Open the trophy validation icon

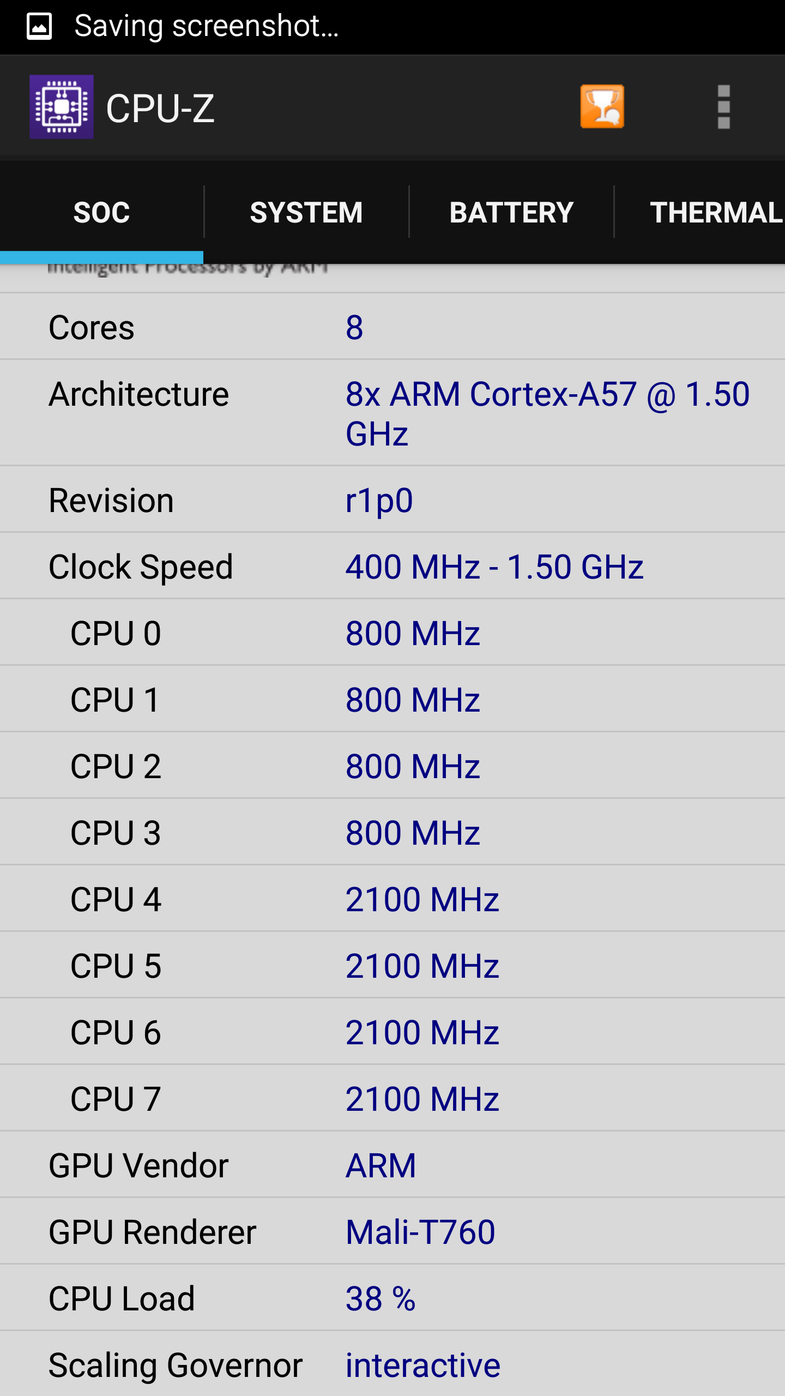coord(602,107)
